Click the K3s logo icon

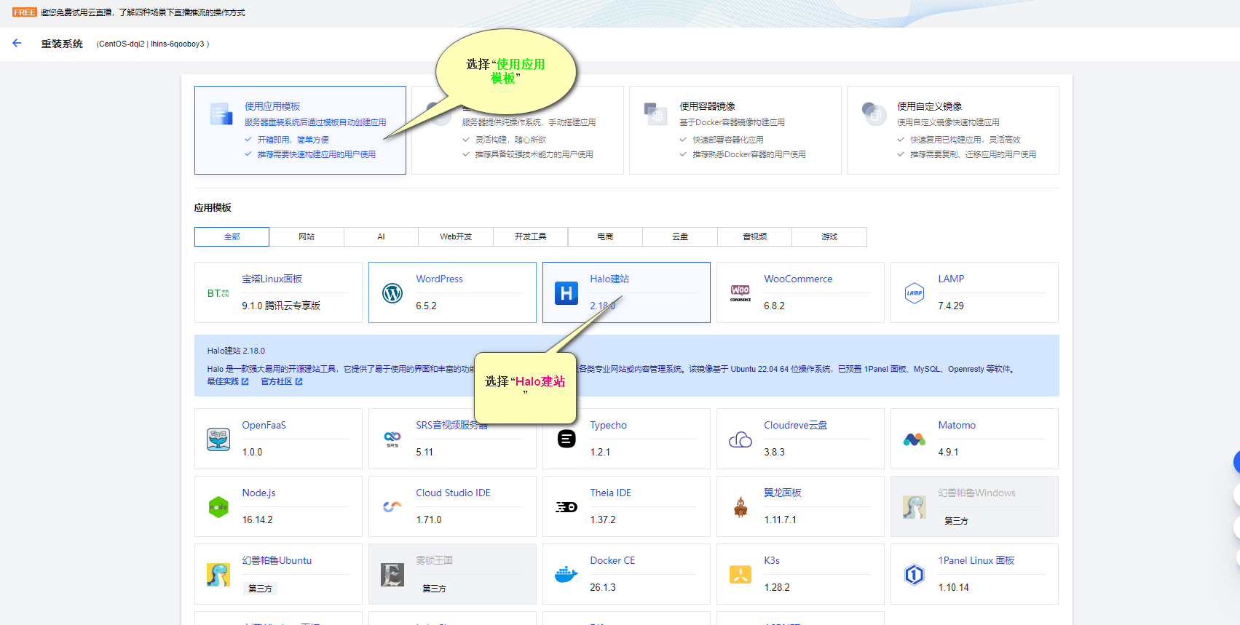pyautogui.click(x=741, y=575)
